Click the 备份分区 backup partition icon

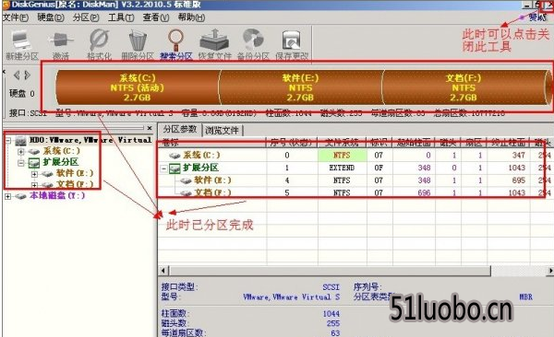click(x=253, y=45)
